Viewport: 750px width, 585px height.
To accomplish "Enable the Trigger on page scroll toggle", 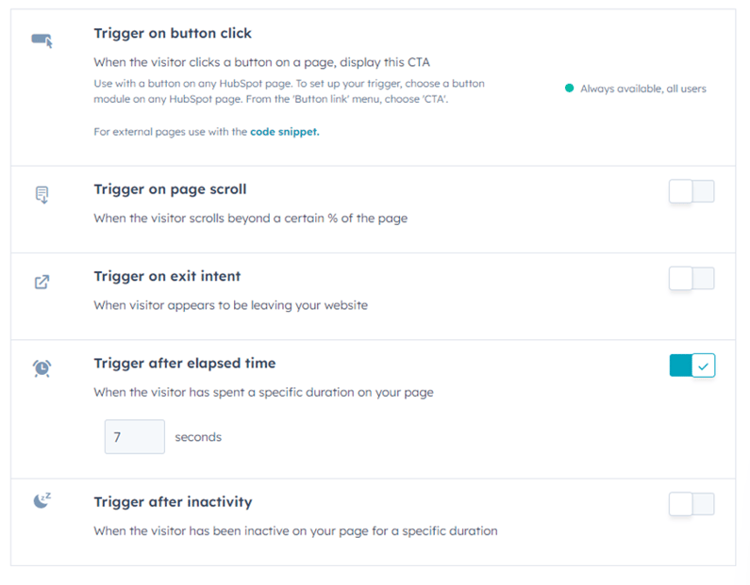I will (692, 191).
